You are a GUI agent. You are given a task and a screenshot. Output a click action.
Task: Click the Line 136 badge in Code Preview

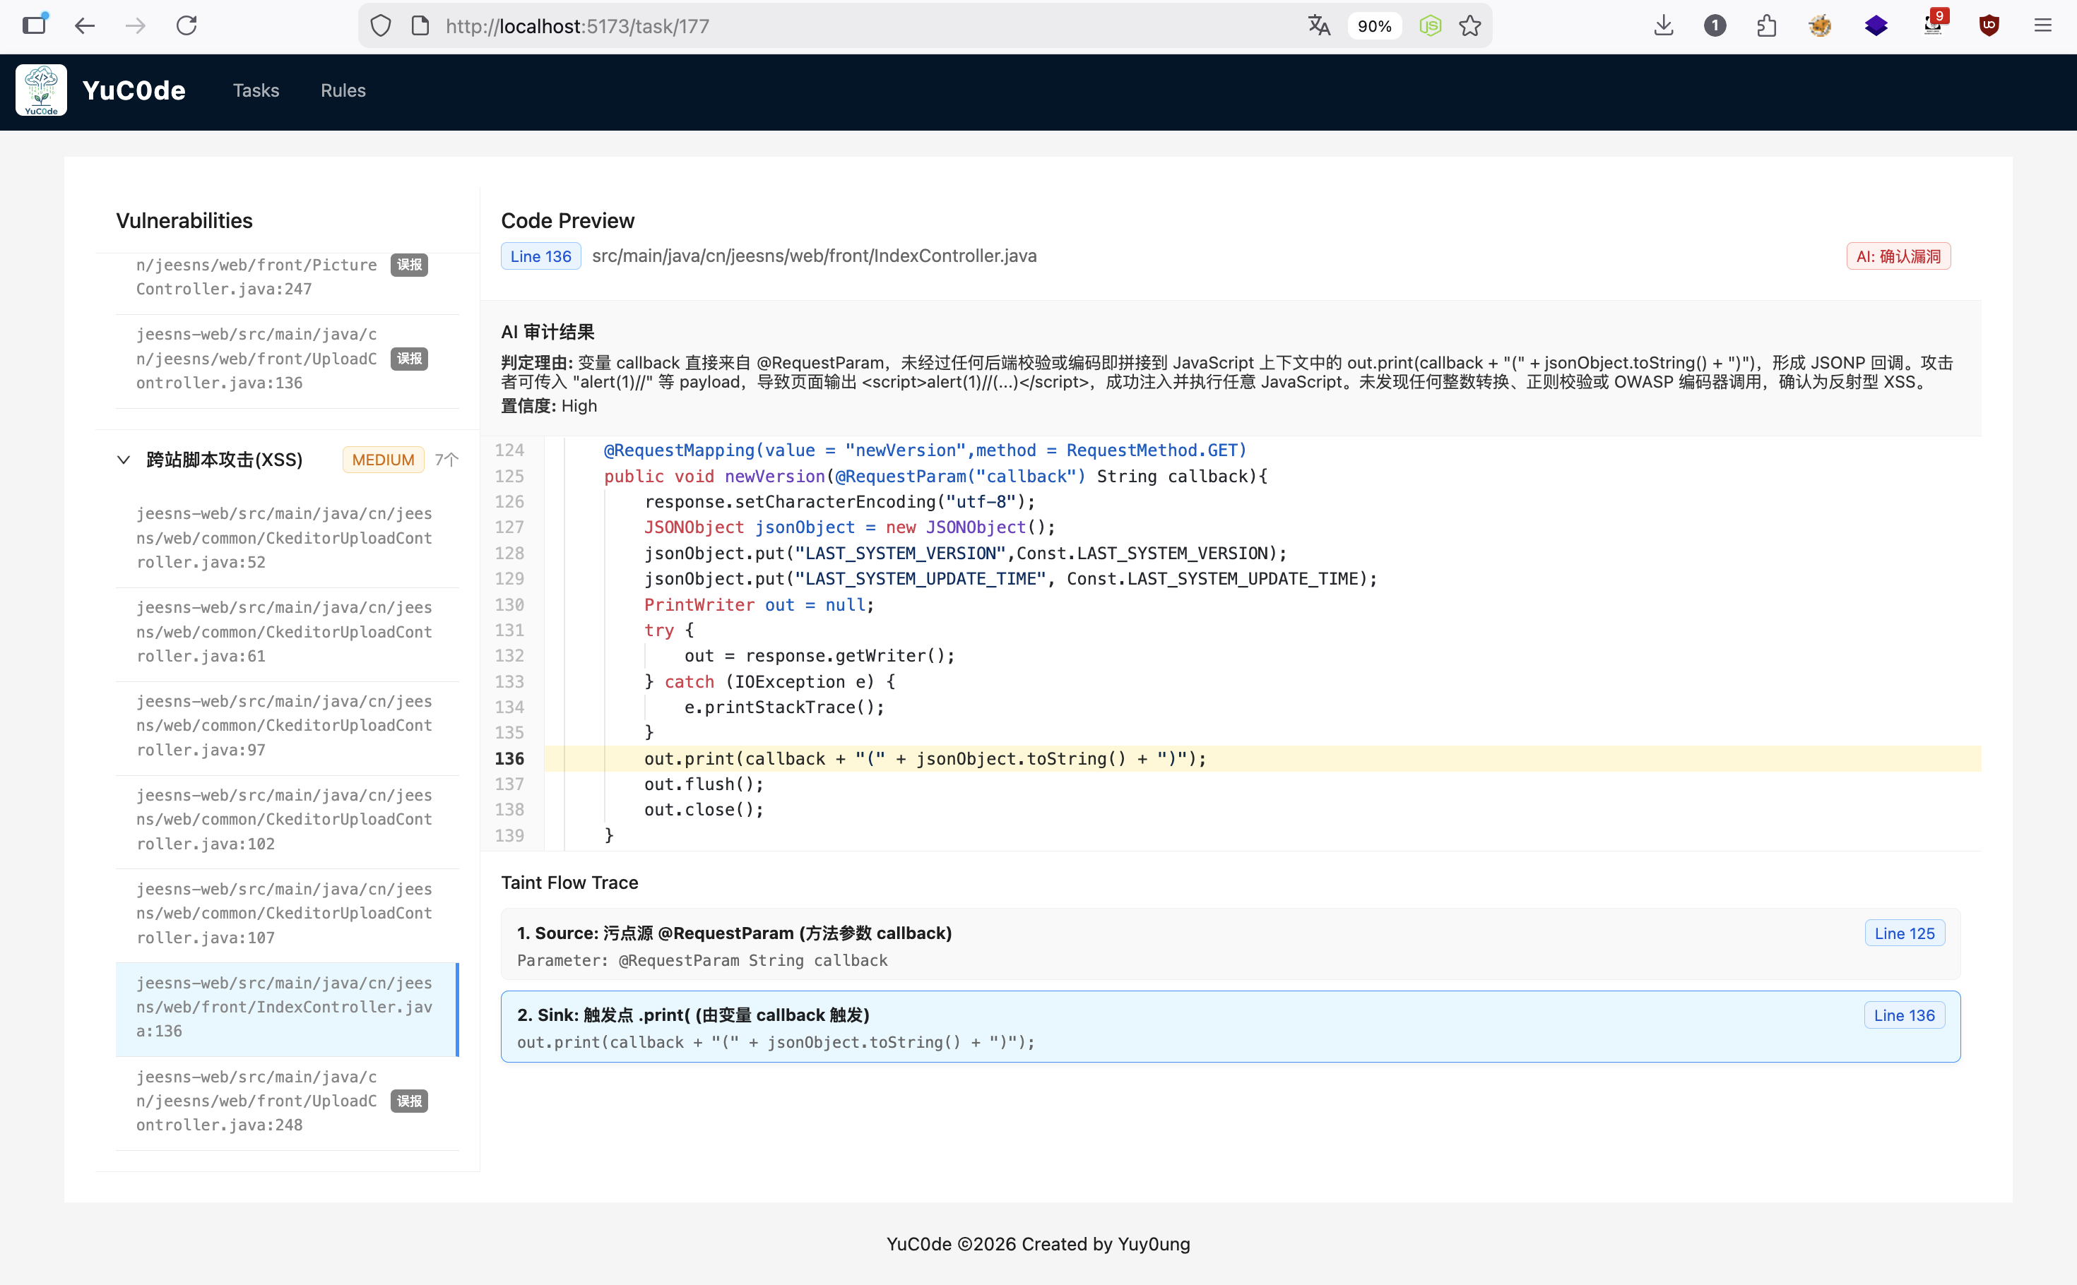tap(540, 256)
